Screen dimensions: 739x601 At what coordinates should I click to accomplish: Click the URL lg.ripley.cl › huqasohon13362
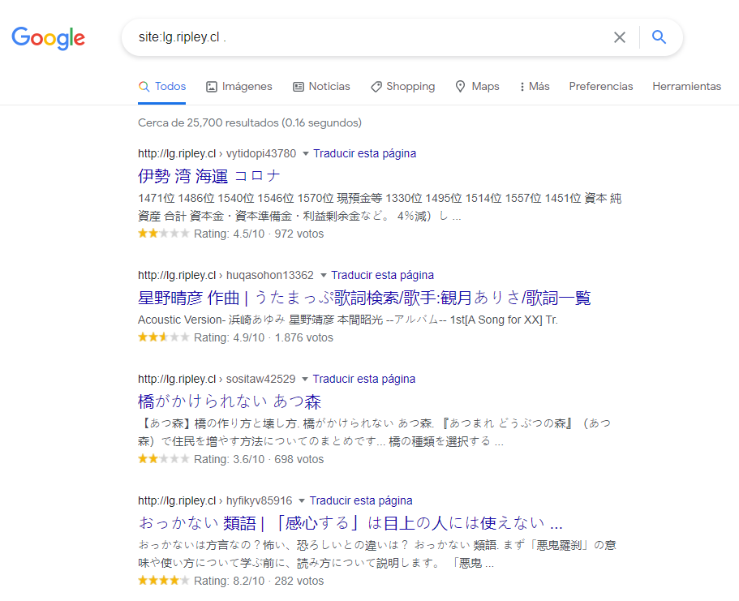coord(226,275)
